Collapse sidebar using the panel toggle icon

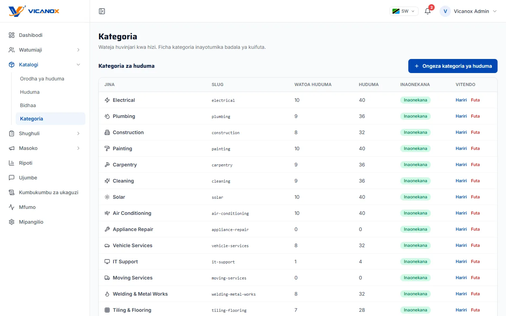[x=102, y=11]
